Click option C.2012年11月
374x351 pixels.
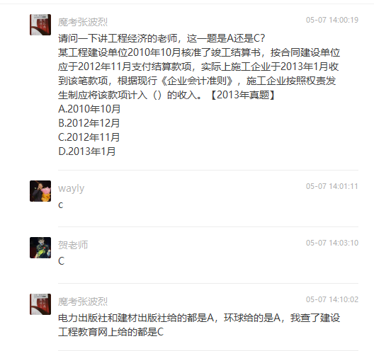click(89, 137)
